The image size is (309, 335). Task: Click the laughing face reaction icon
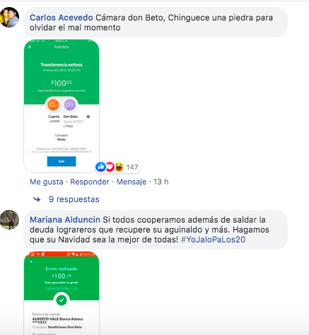point(119,167)
